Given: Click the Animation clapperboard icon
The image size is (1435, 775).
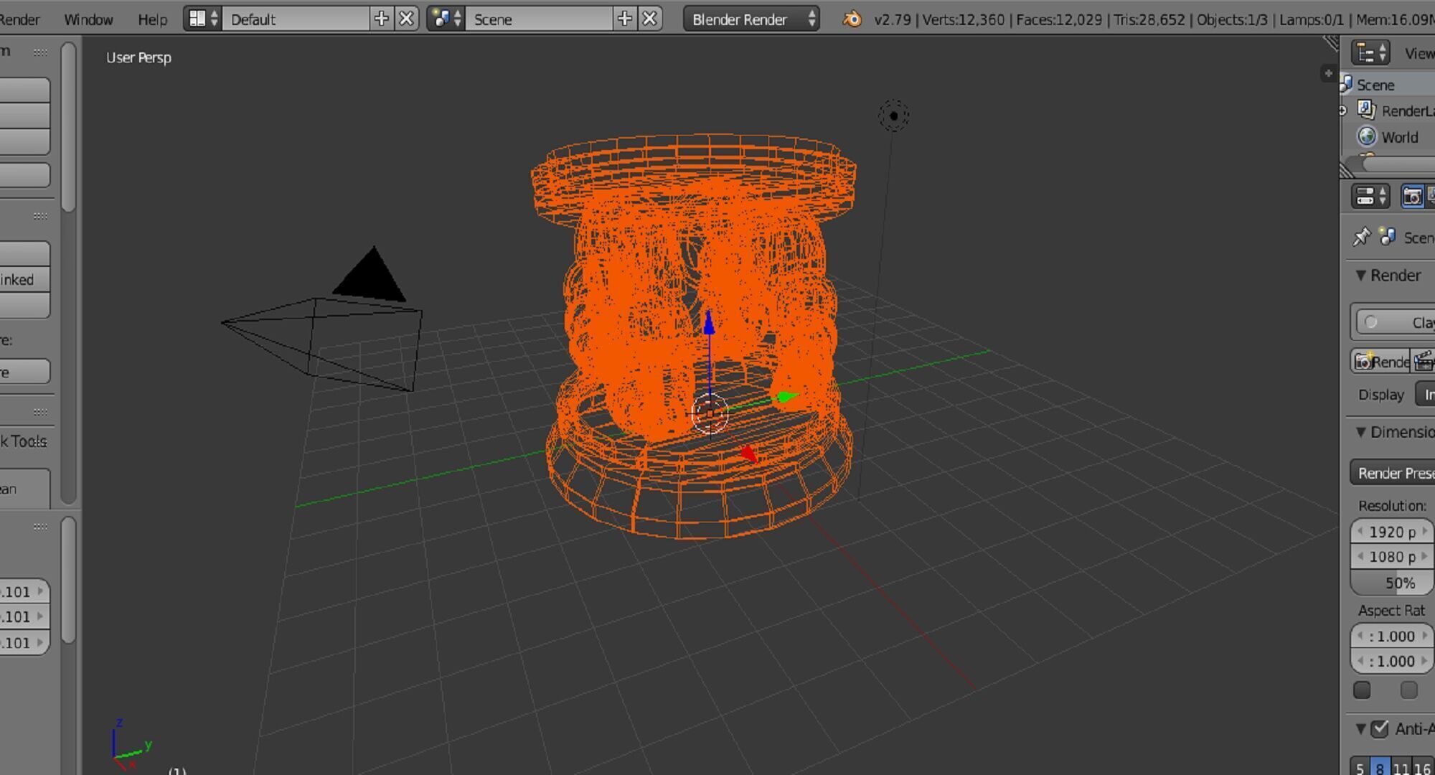Looking at the screenshot, I should [x=1425, y=362].
